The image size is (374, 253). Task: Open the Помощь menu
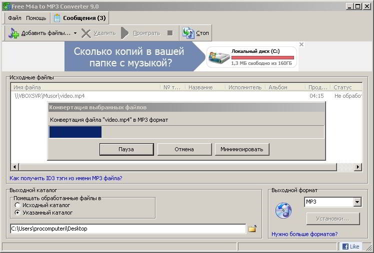click(x=36, y=18)
